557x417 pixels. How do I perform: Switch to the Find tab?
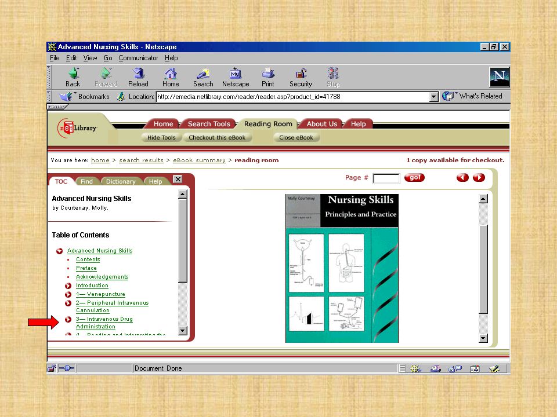(86, 181)
